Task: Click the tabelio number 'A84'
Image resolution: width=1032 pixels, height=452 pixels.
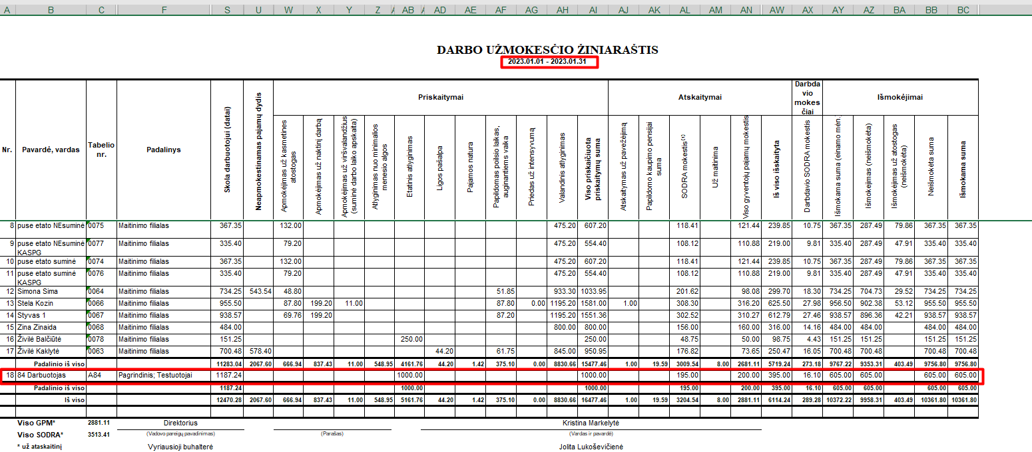Action: point(102,376)
